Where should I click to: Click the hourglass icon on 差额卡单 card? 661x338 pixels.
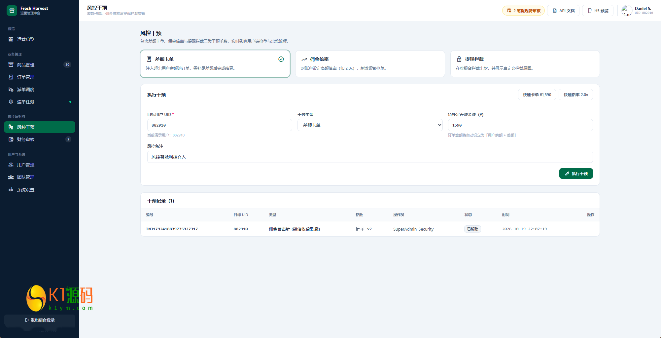pos(149,59)
